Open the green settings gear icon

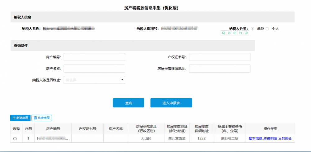pyautogui.click(x=246, y=33)
